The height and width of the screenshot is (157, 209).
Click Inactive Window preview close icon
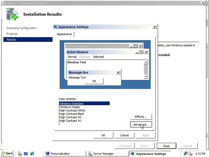pyautogui.click(x=140, y=46)
